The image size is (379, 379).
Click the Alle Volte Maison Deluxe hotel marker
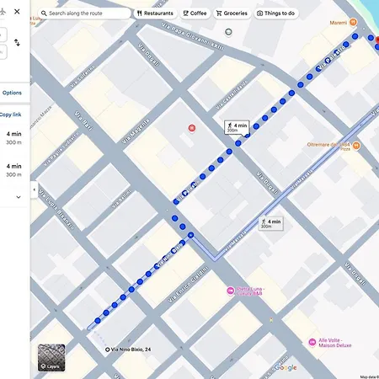pyautogui.click(x=312, y=342)
